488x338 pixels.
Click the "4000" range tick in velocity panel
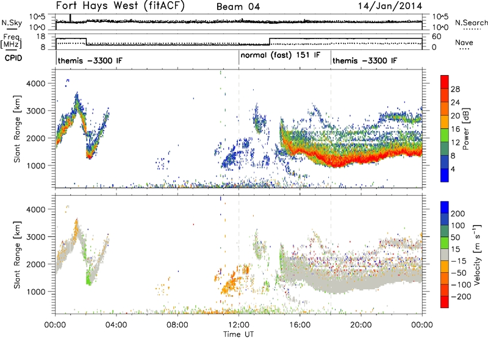(36, 209)
